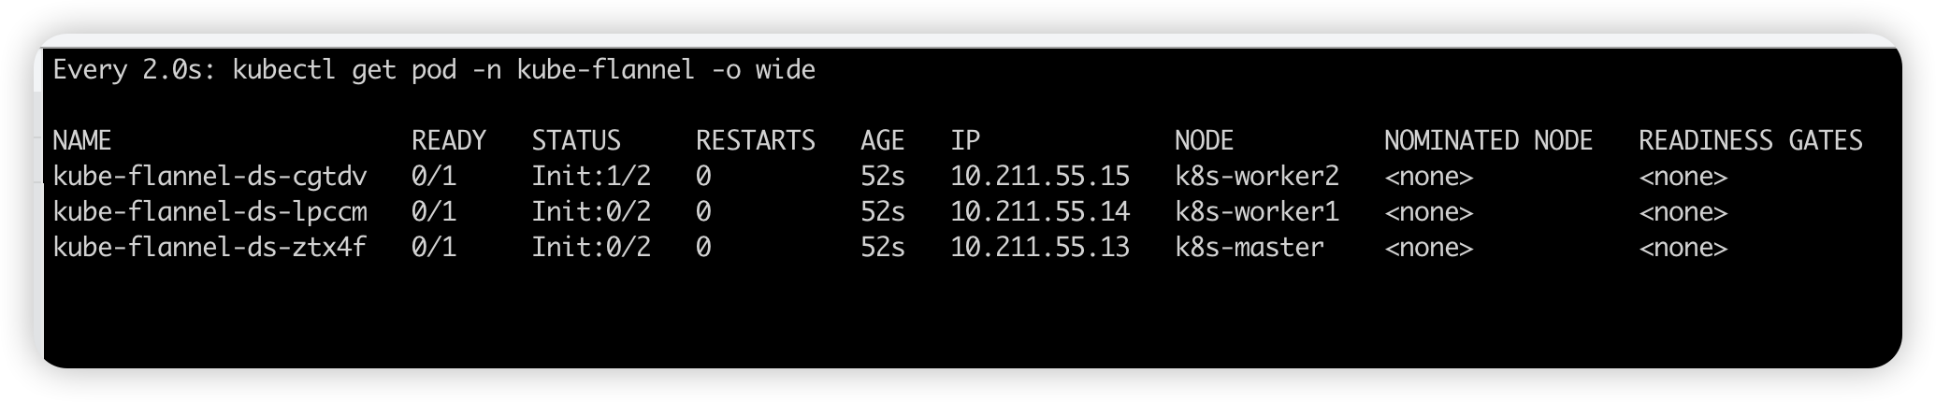The height and width of the screenshot is (402, 1936).
Task: Click the STATUS column header
Action: click(x=576, y=140)
